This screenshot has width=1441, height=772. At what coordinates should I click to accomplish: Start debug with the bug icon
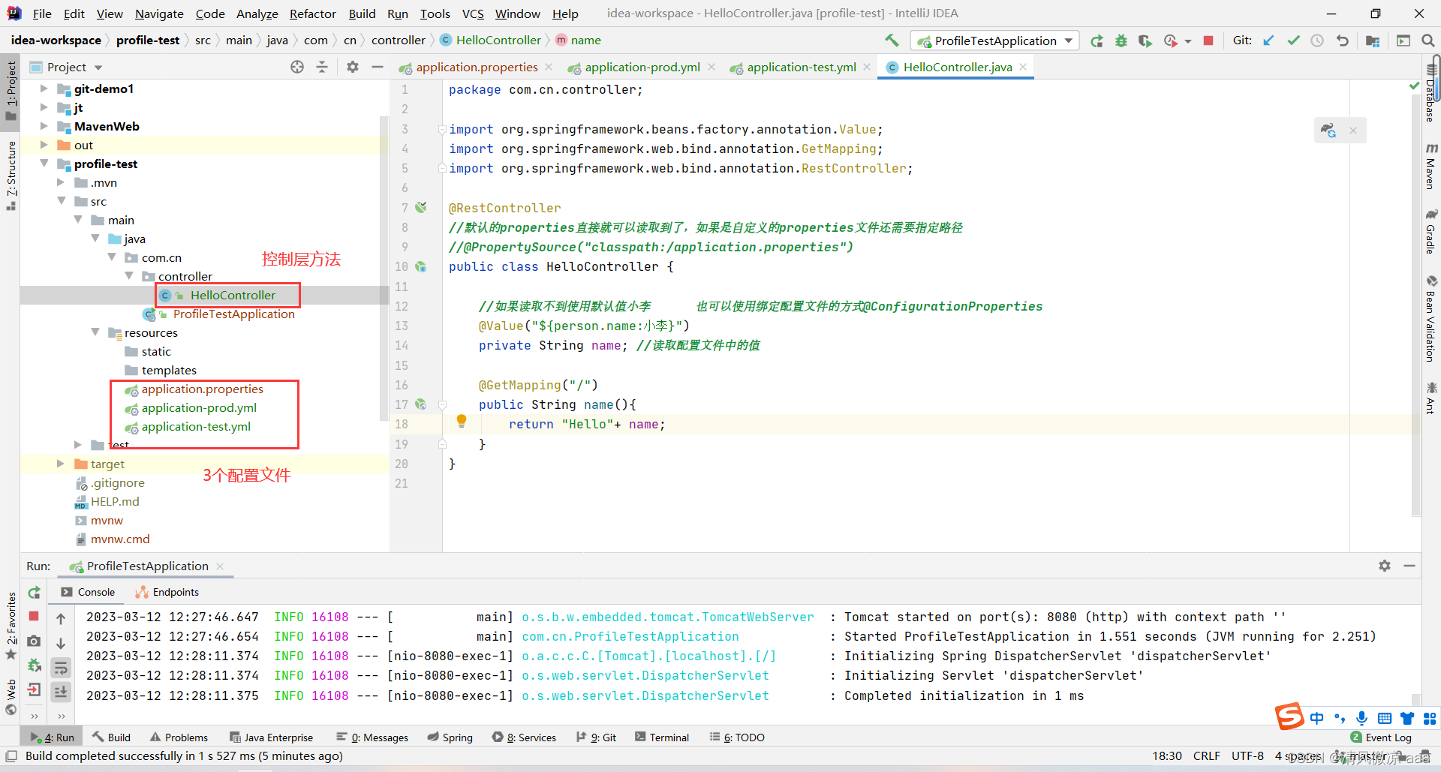[x=1121, y=41]
